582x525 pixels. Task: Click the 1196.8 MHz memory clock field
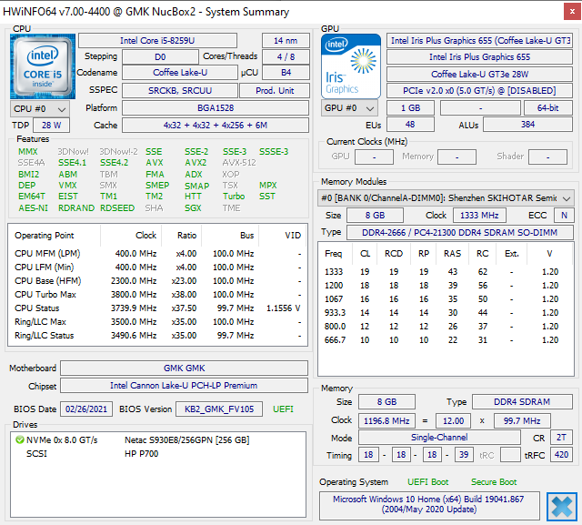[386, 421]
